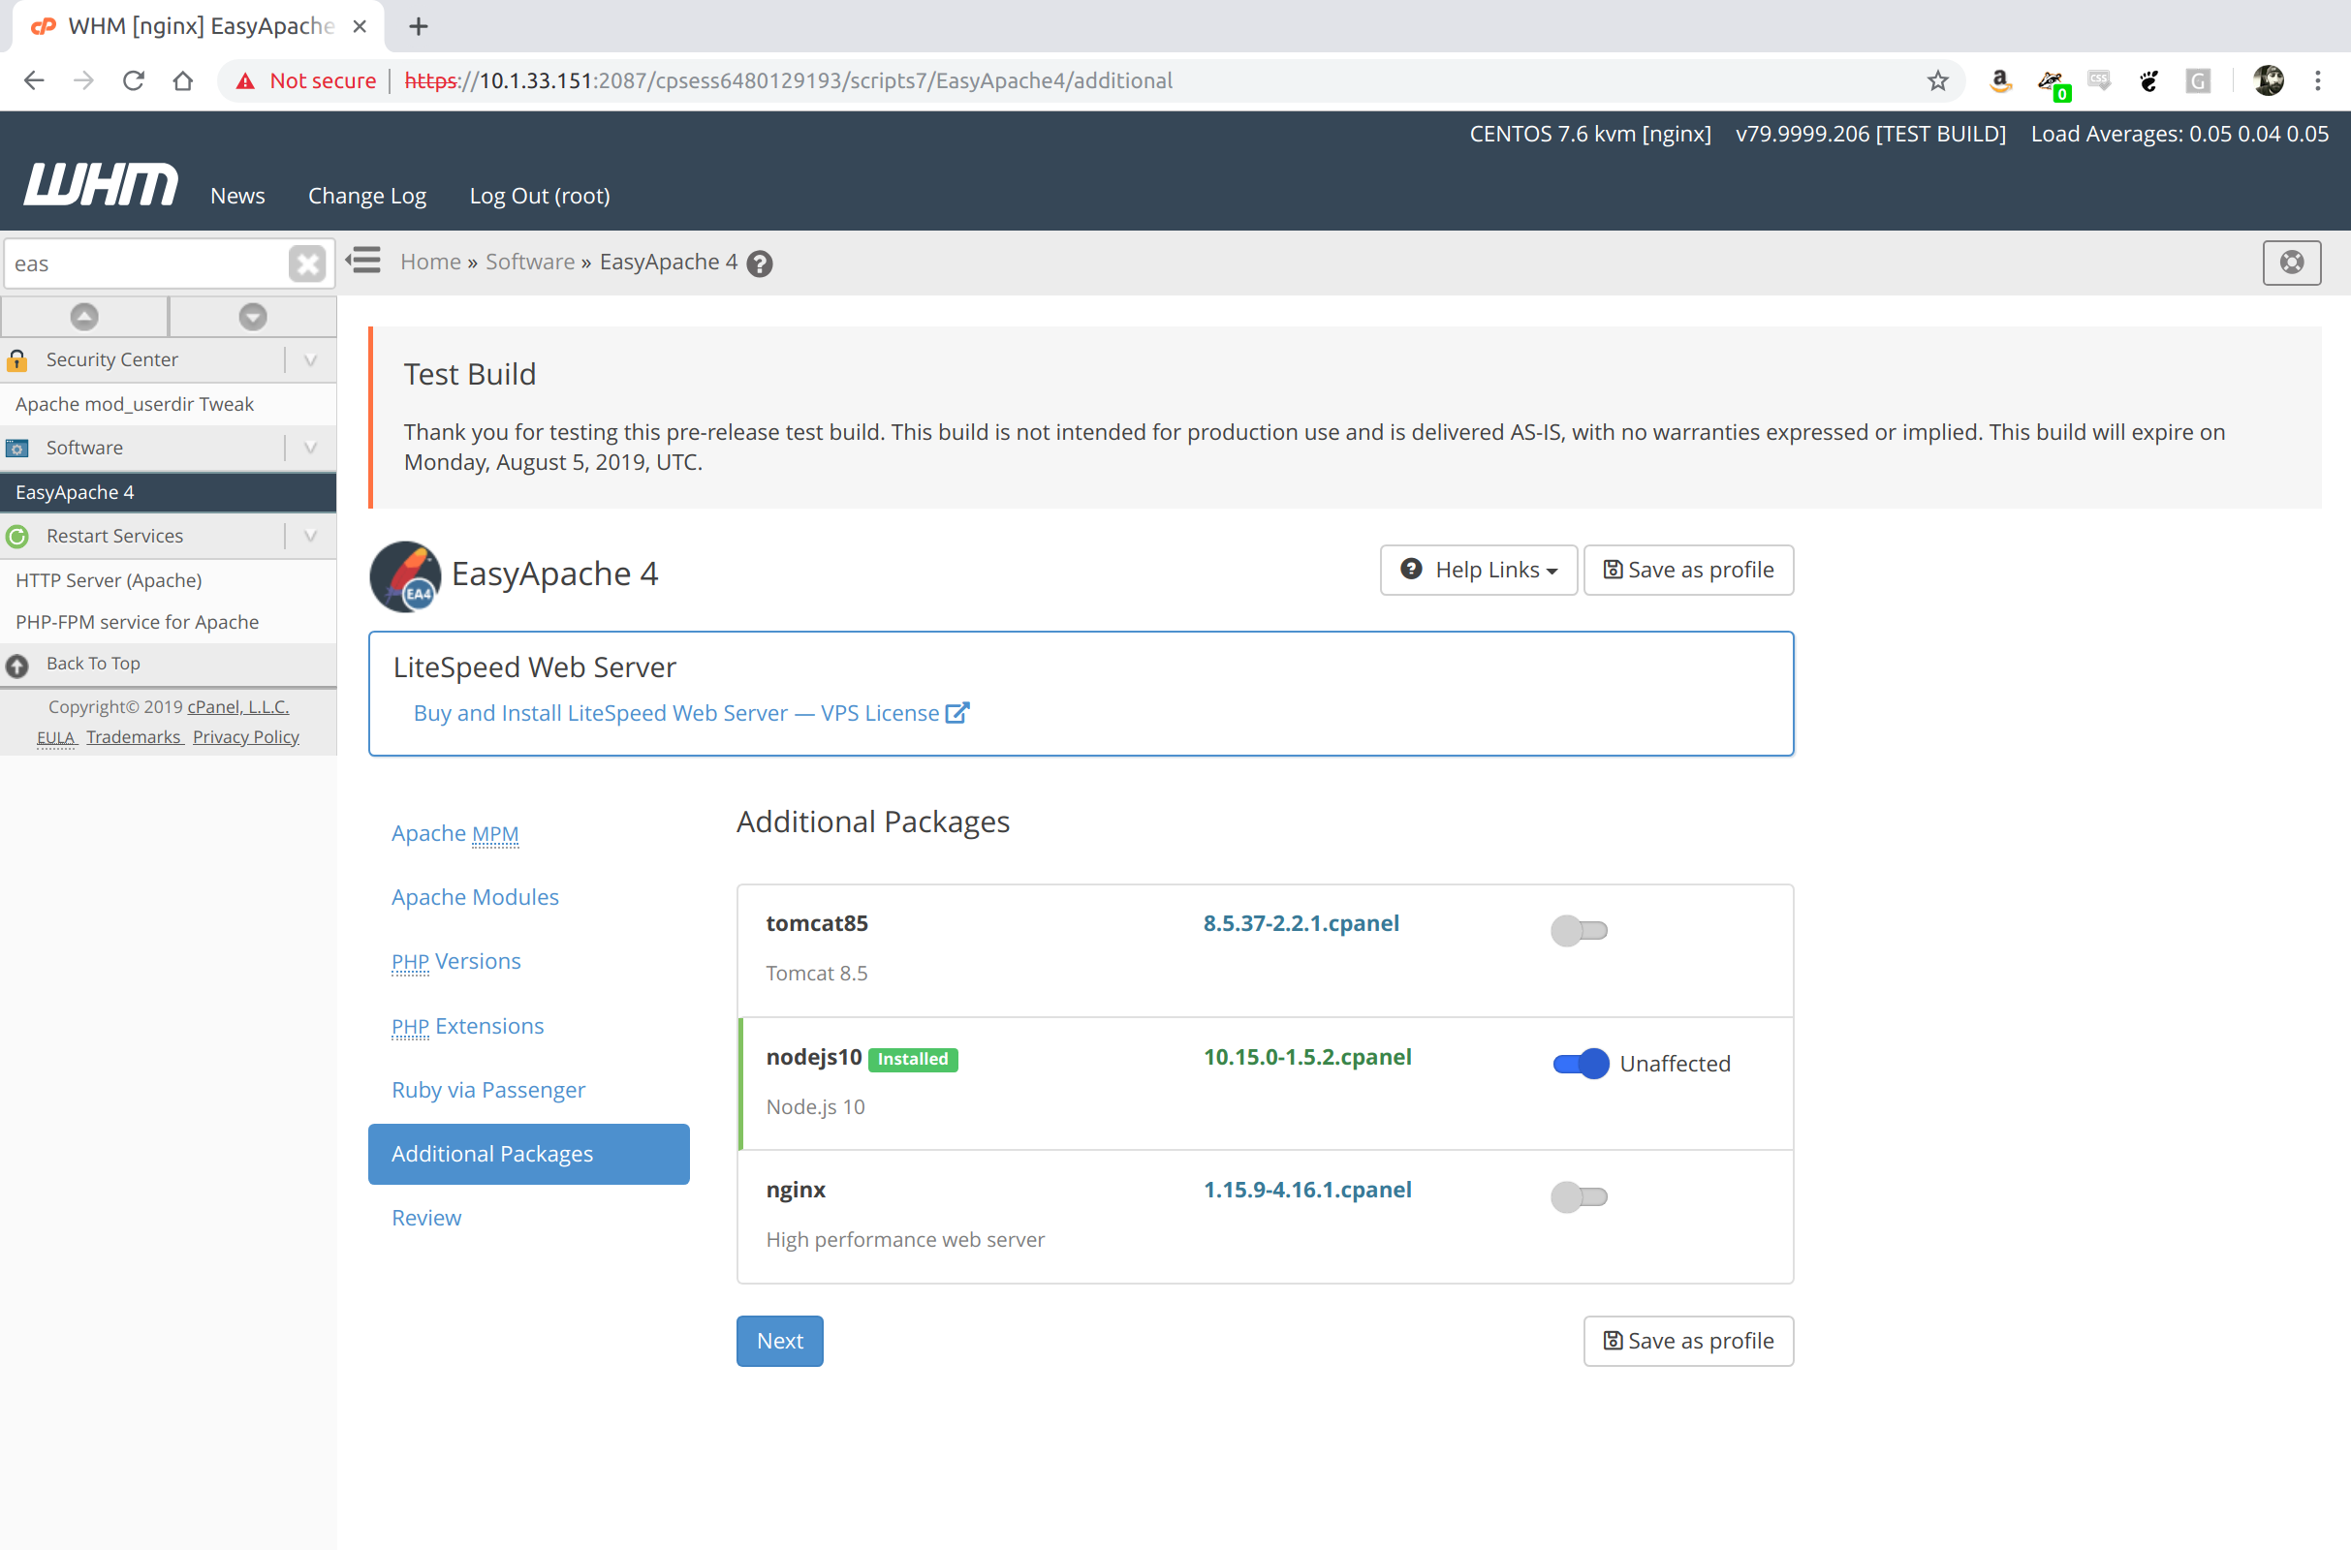This screenshot has width=2351, height=1550.
Task: Open Ruby via Passenger section
Action: click(x=488, y=1089)
